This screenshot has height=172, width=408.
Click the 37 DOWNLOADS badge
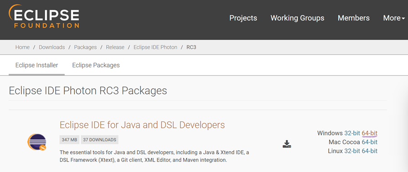coord(100,140)
